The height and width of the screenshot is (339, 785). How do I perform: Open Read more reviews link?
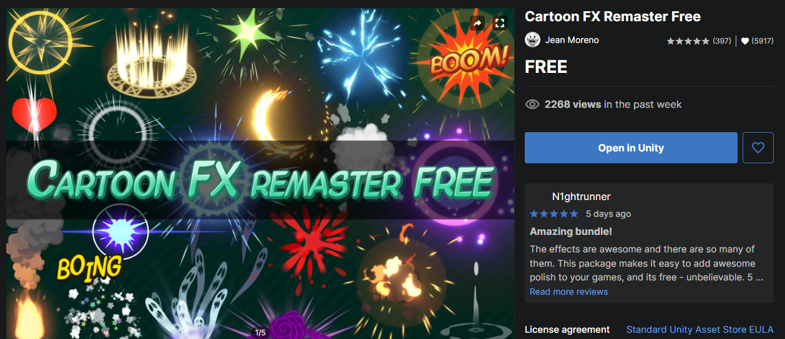pos(568,292)
